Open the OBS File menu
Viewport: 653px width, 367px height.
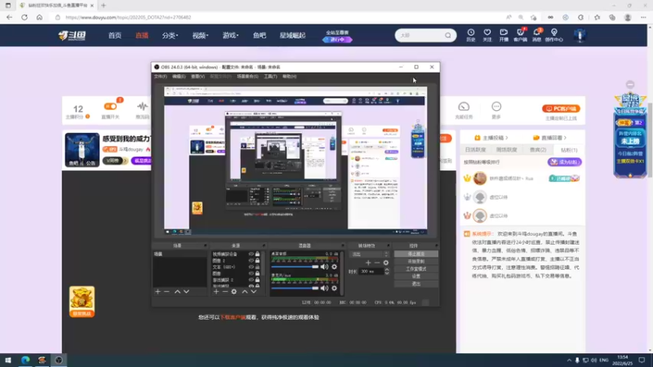click(x=160, y=77)
